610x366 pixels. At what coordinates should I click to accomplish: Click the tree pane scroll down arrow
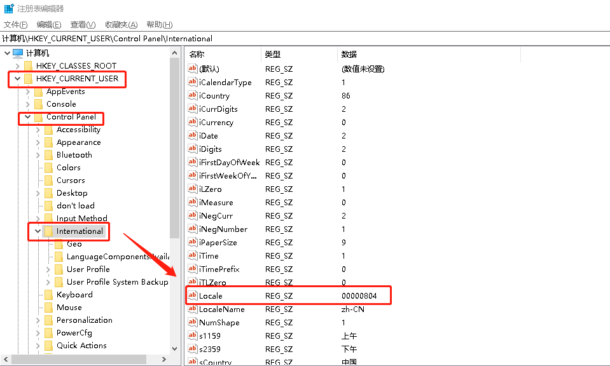pos(175,349)
